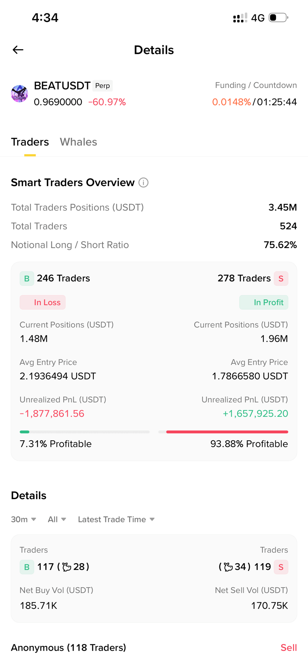Image resolution: width=308 pixels, height=667 pixels.
Task: Tap the In Loss label
Action: pyautogui.click(x=42, y=302)
